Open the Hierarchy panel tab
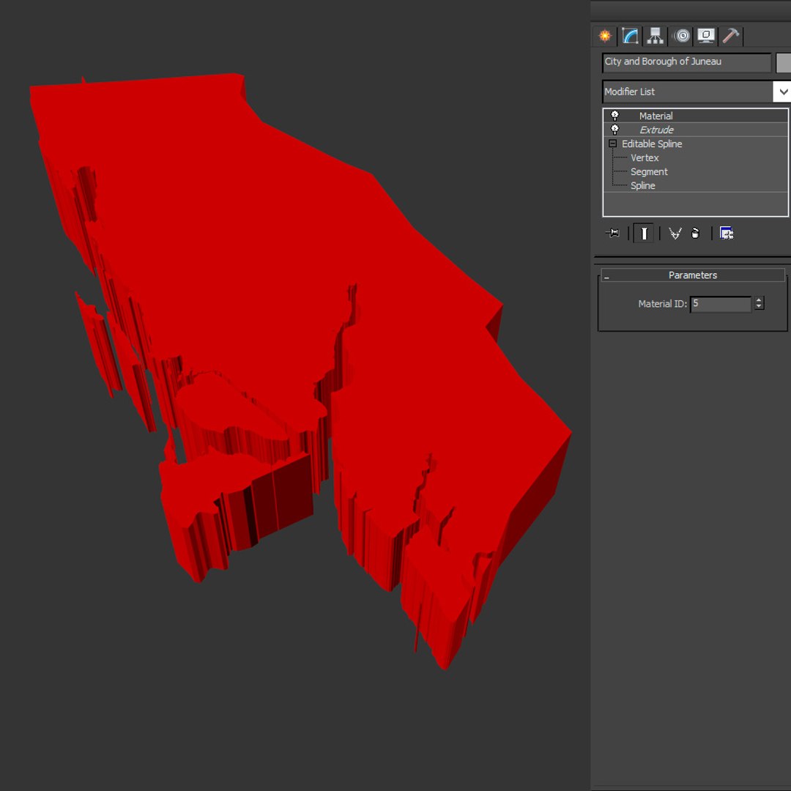The width and height of the screenshot is (791, 791). tap(656, 36)
